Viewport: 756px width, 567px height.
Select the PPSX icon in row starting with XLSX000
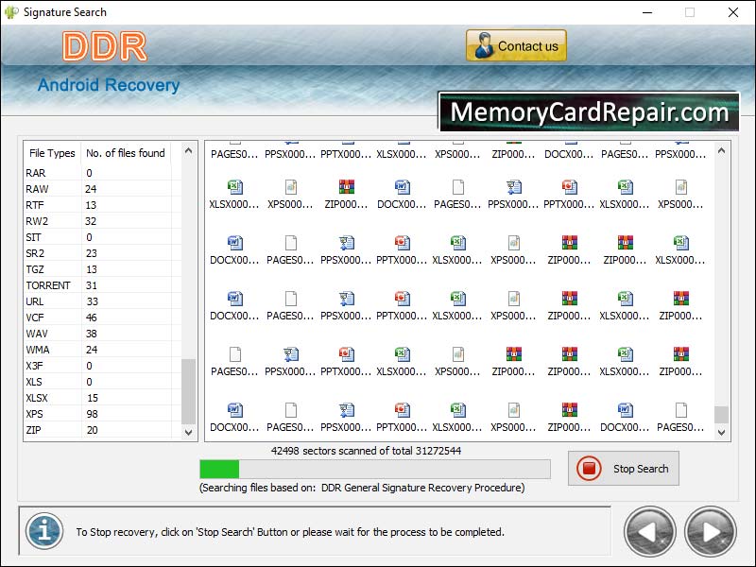coord(513,187)
